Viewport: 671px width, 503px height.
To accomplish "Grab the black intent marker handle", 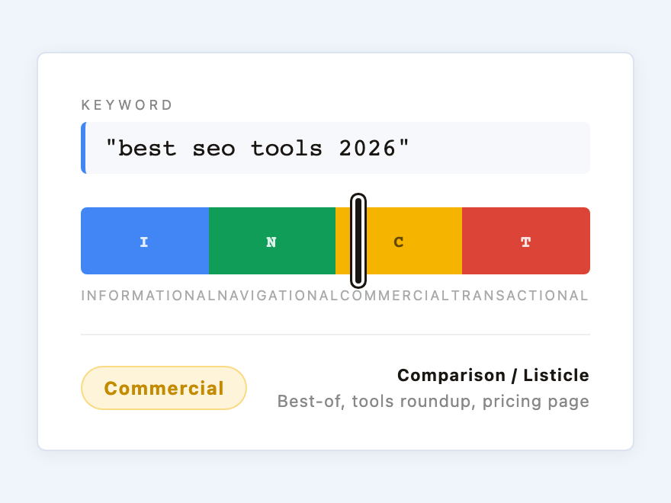I will click(358, 241).
